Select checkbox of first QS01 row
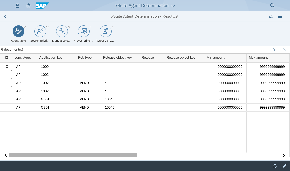The height and width of the screenshot is (171, 290). [7, 99]
